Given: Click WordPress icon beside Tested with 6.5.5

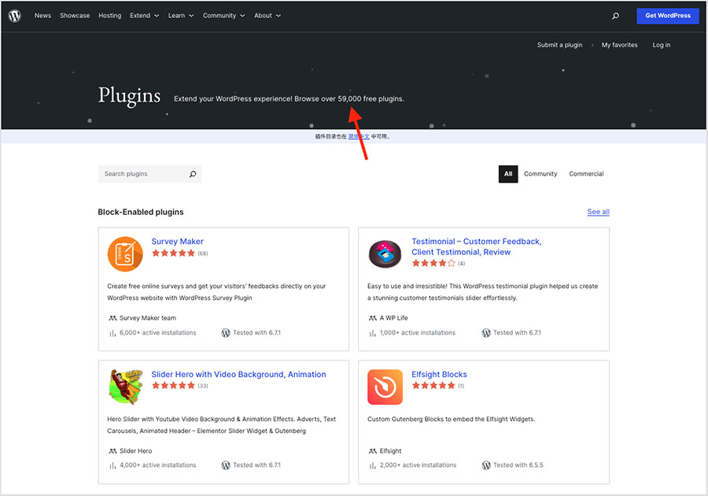Looking at the screenshot, I should [x=486, y=465].
